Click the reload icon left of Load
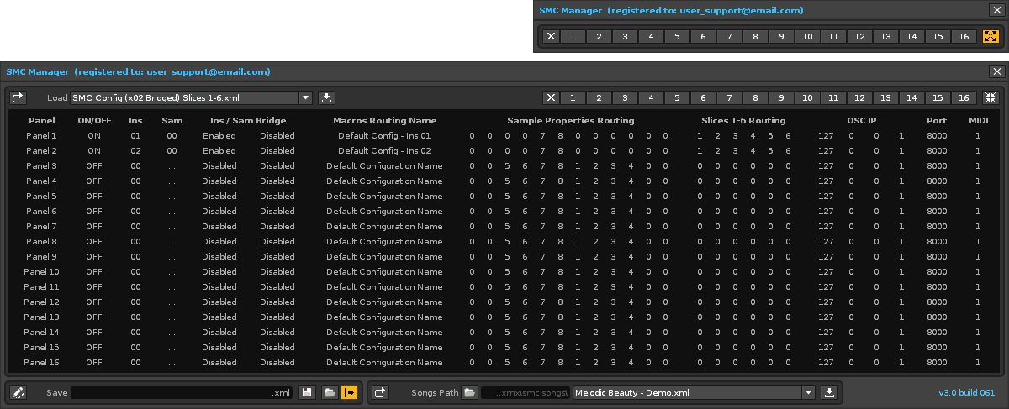Screen dimensions: 1009x409 point(18,98)
